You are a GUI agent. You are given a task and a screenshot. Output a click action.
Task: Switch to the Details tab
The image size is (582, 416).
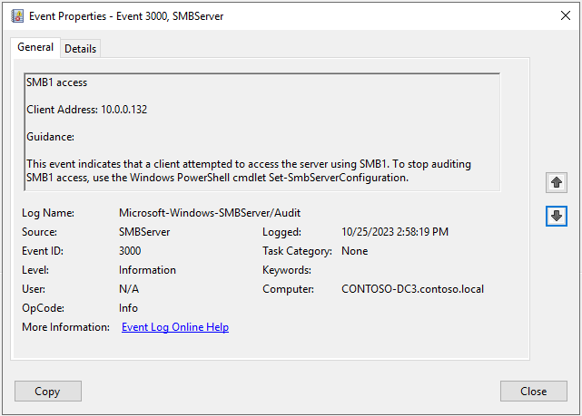click(80, 49)
